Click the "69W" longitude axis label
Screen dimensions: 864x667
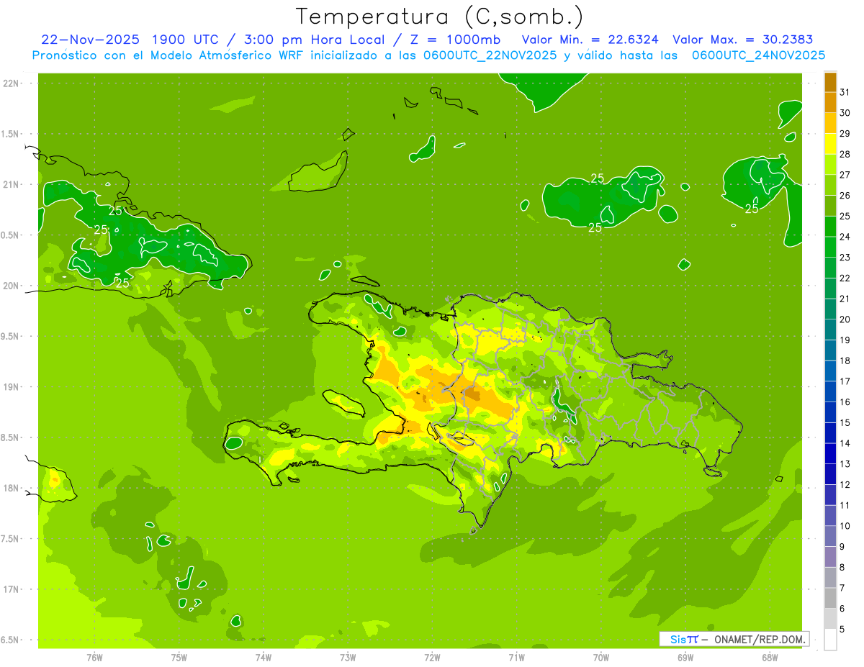[x=685, y=658]
